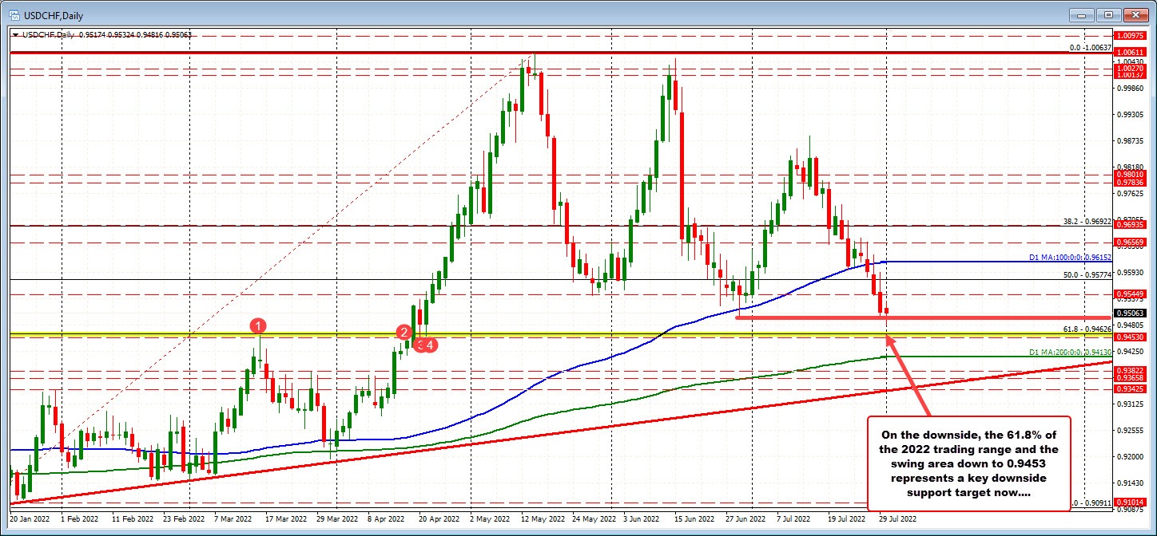Minimize the USDCHF,Daily chart window
1157x536 pixels.
pos(1081,14)
